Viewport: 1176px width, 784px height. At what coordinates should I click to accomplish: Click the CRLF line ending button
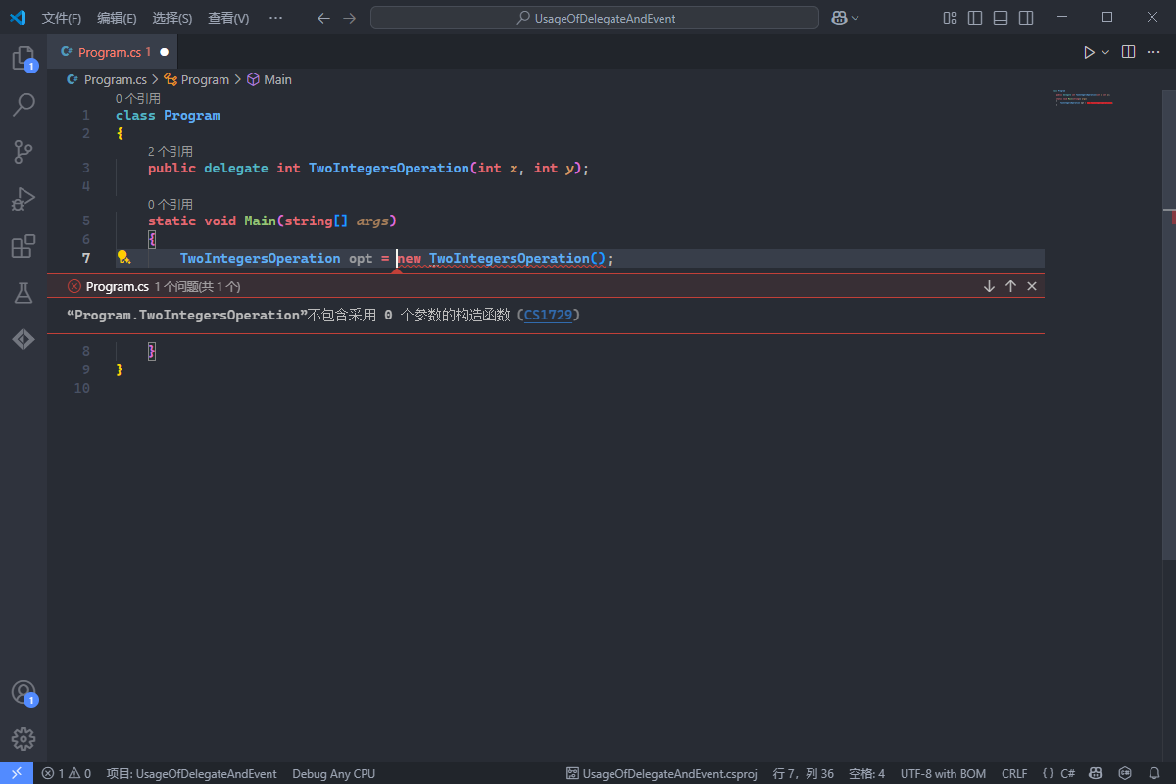[1014, 773]
